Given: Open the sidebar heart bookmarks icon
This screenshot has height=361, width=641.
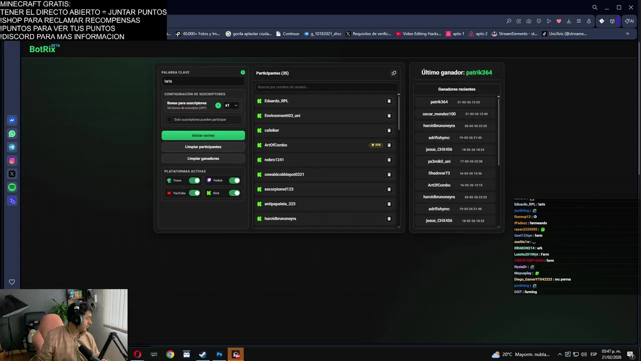Looking at the screenshot, I should coord(12,282).
